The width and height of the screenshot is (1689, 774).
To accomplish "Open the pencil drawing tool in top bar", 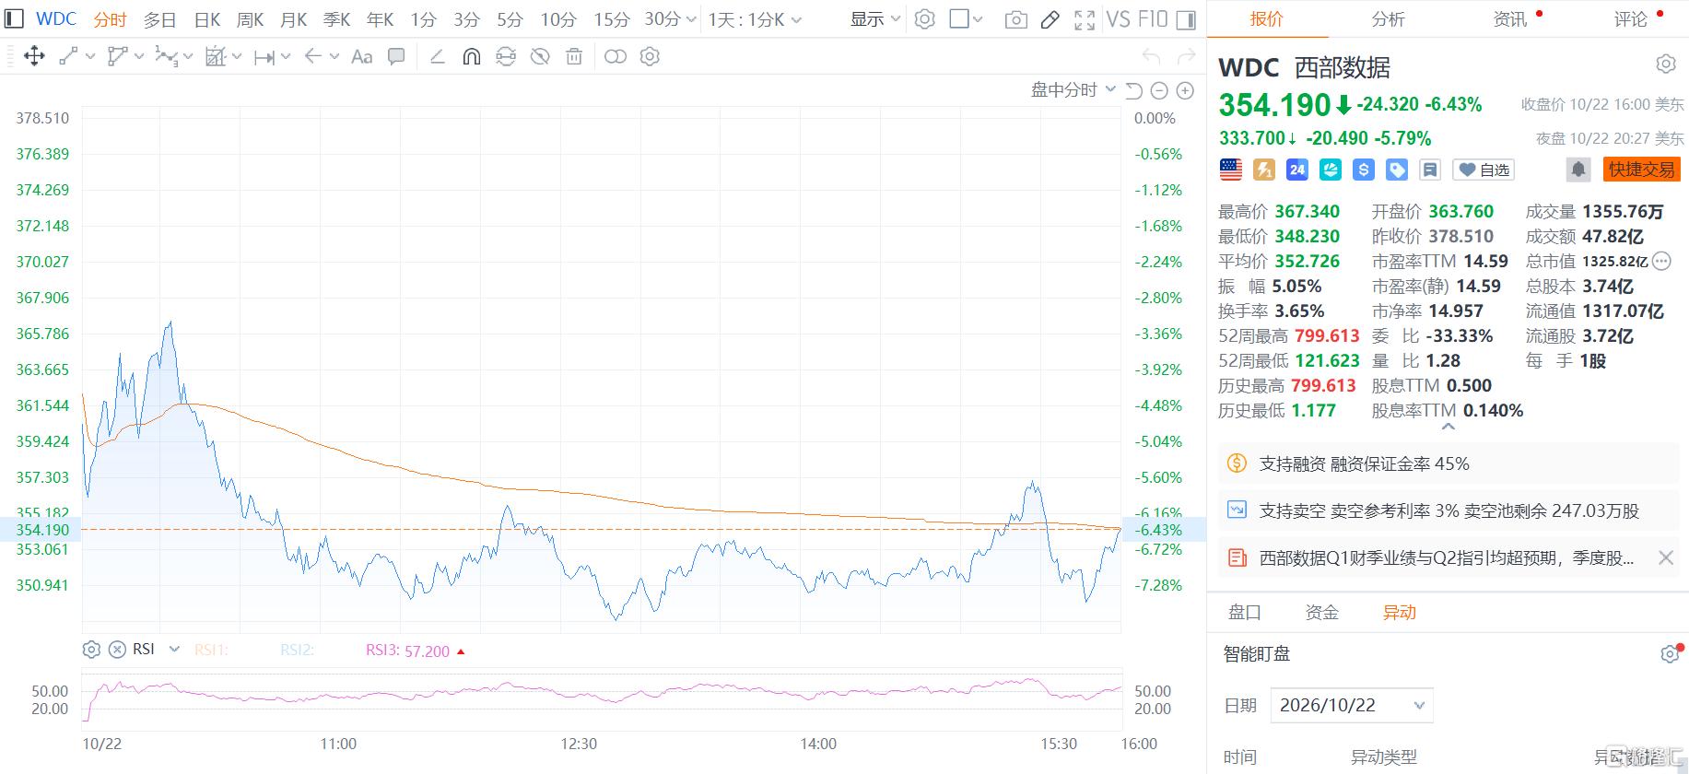I will [1050, 19].
